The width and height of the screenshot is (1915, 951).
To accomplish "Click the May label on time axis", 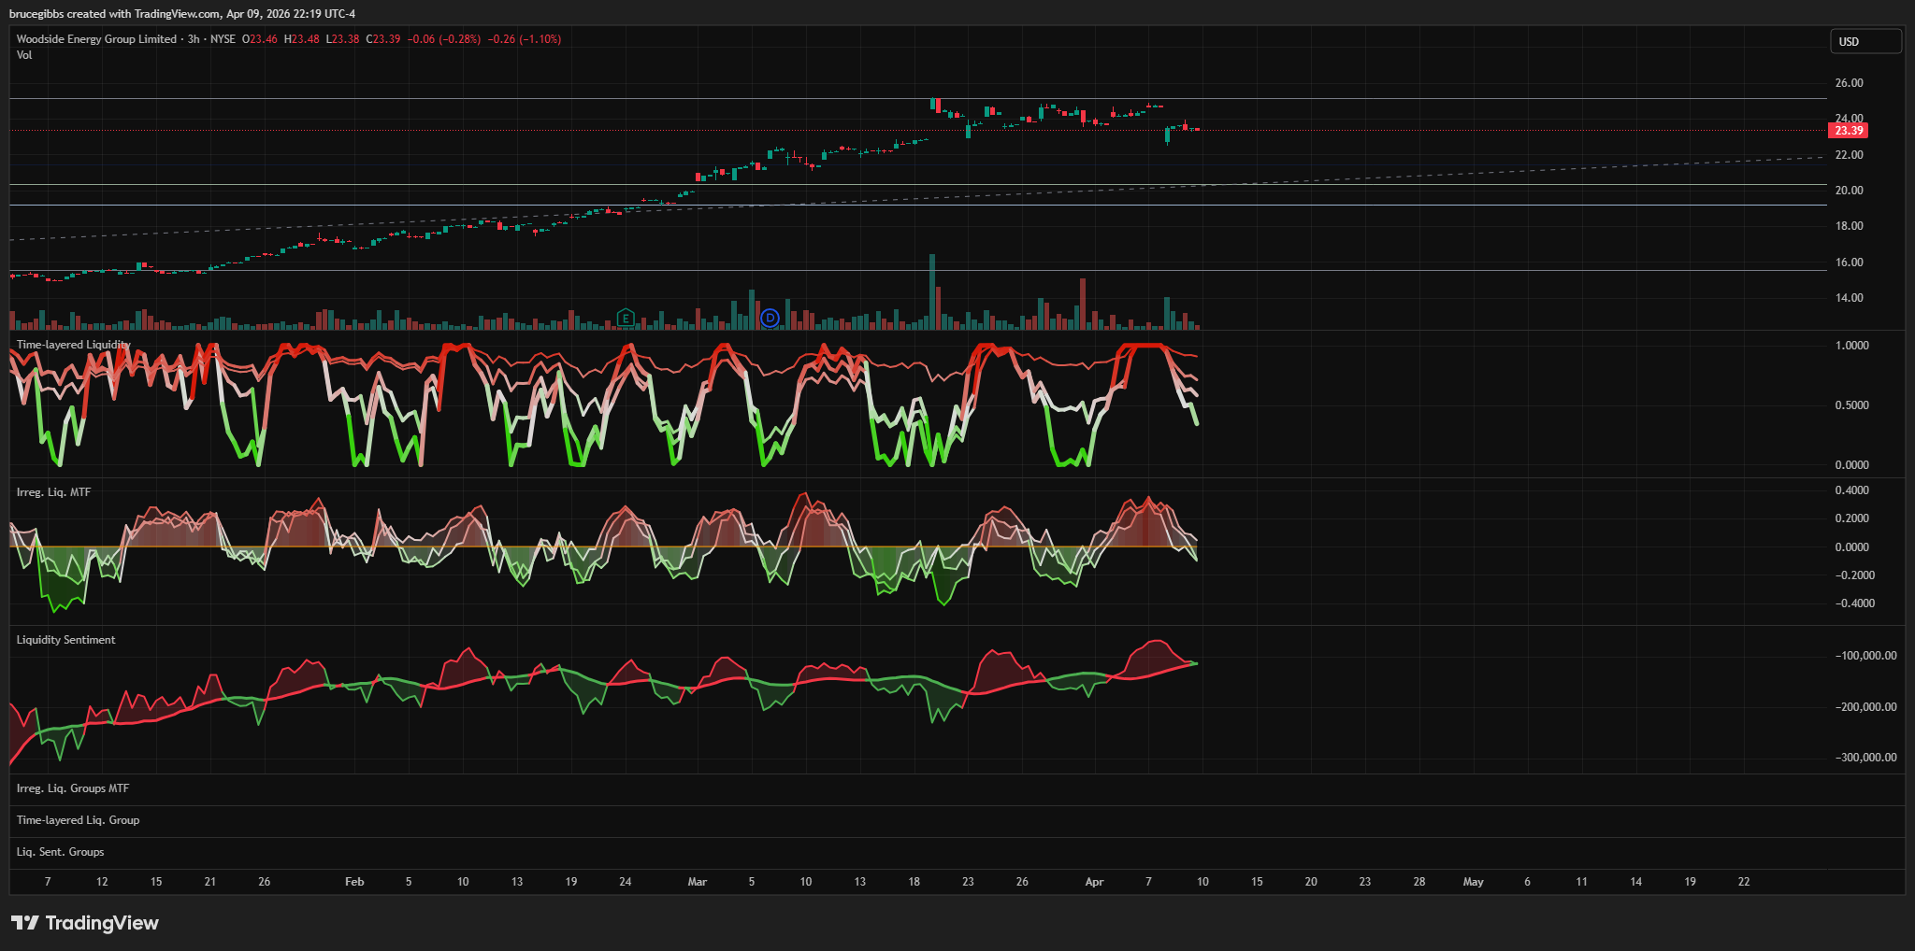I will pyautogui.click(x=1473, y=882).
